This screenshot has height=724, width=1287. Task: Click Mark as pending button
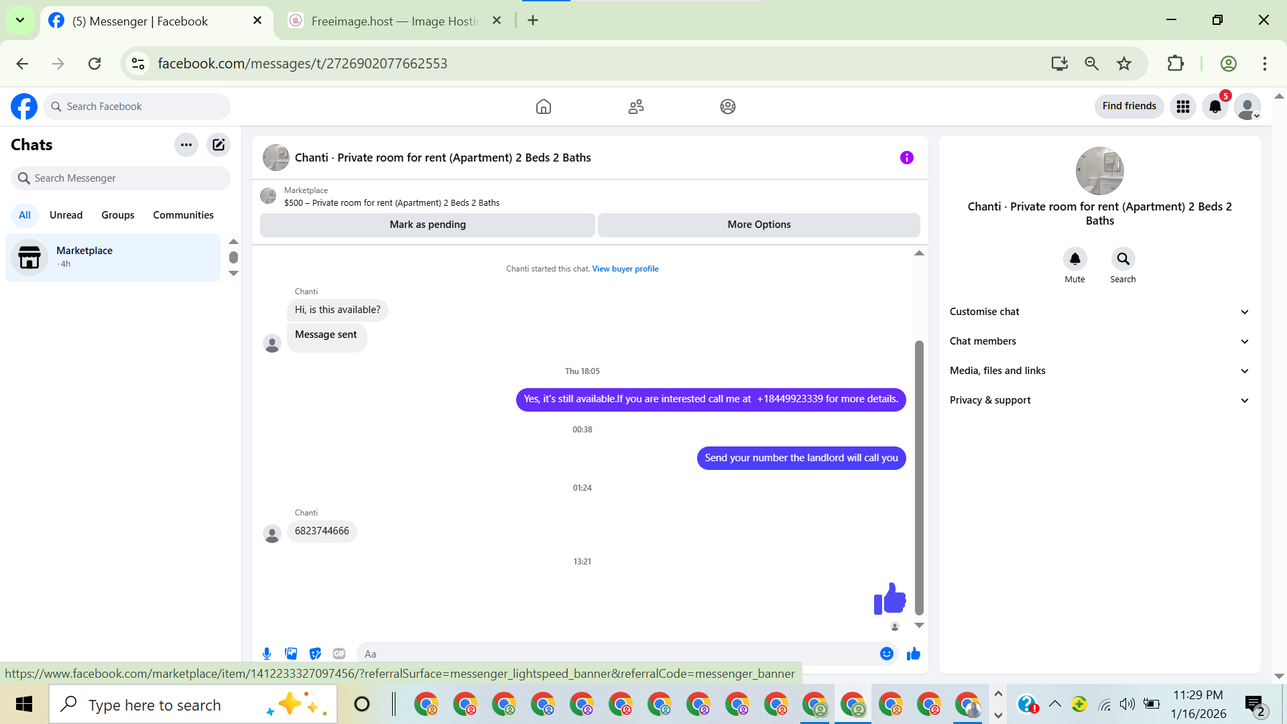tap(428, 225)
